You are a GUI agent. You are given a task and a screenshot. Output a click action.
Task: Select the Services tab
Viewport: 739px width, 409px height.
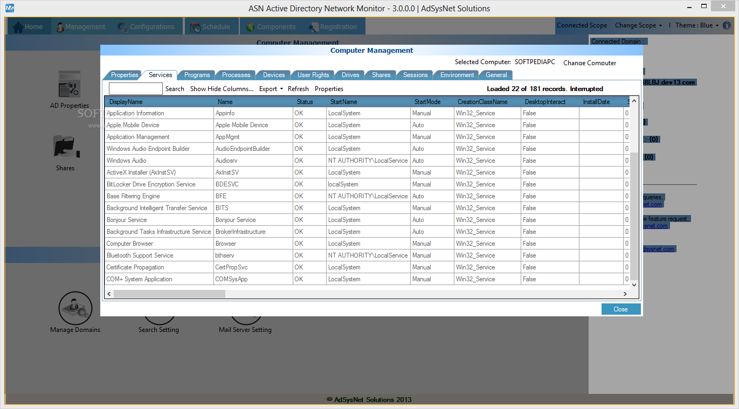click(x=160, y=75)
